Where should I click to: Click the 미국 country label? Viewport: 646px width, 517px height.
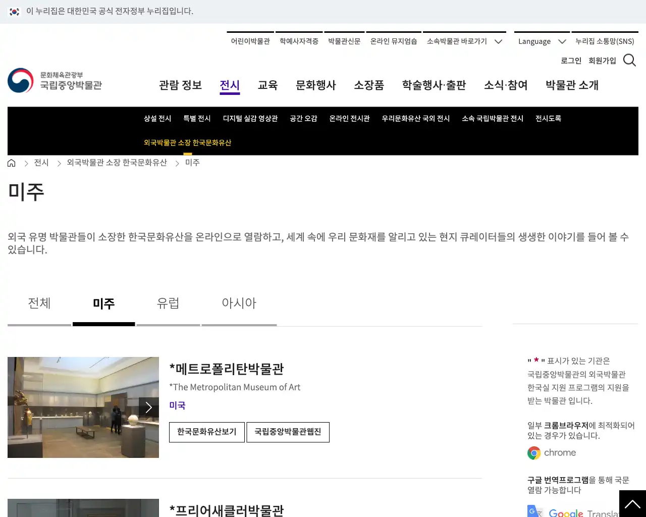pos(177,405)
